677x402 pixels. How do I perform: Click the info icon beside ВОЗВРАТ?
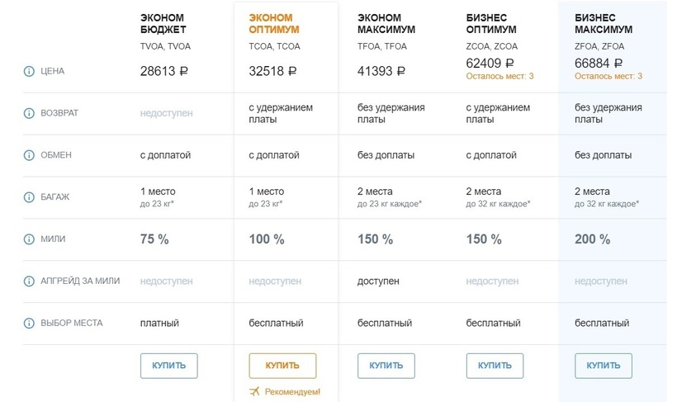coord(29,113)
